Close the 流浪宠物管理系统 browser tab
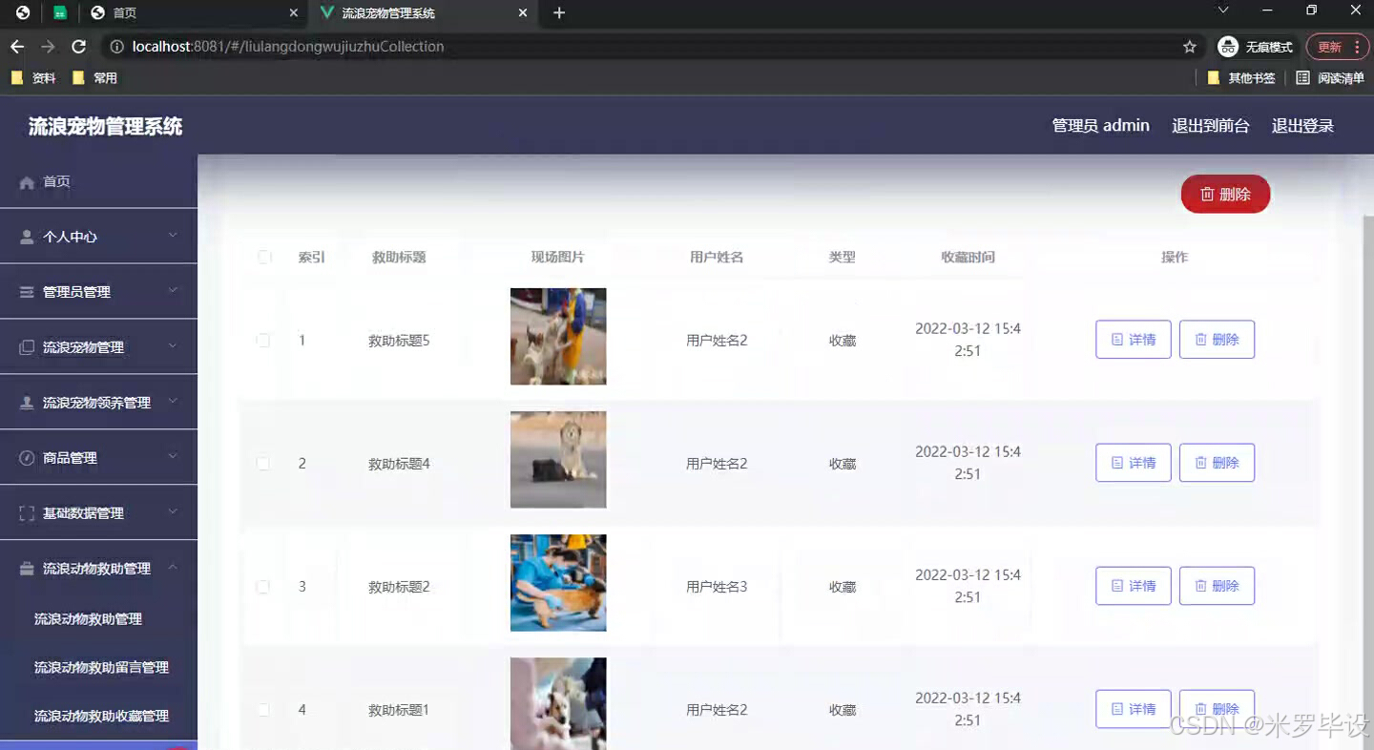The height and width of the screenshot is (750, 1374). (523, 12)
